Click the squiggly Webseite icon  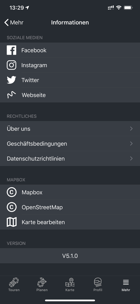11,95
